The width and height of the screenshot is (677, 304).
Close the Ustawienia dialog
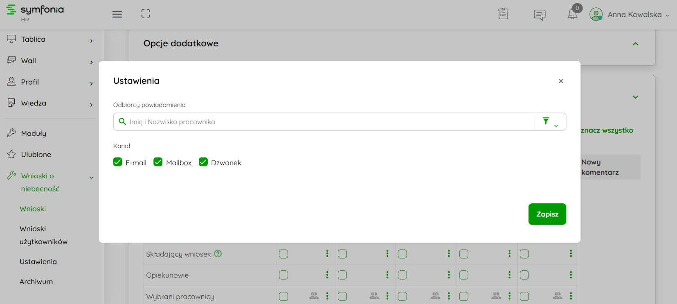pos(561,81)
